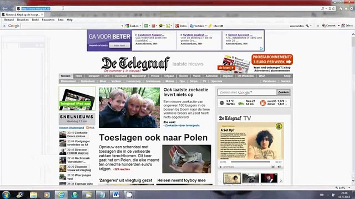Open the 229 reacties comments link
The width and height of the screenshot is (355, 199).
pos(122,169)
